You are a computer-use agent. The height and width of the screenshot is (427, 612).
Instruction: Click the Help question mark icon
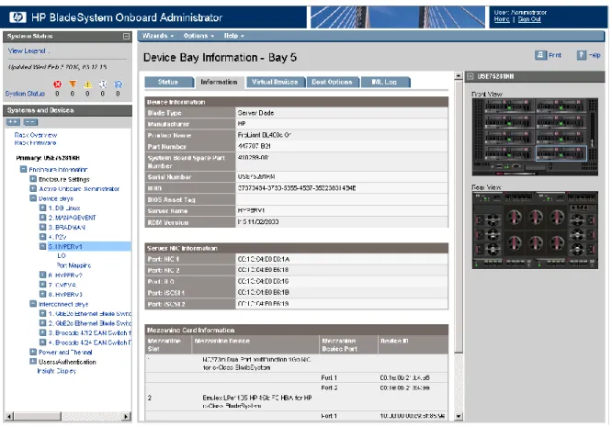pyautogui.click(x=581, y=55)
